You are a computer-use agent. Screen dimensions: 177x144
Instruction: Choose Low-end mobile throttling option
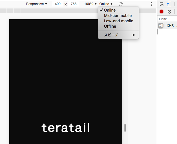tap(118, 21)
